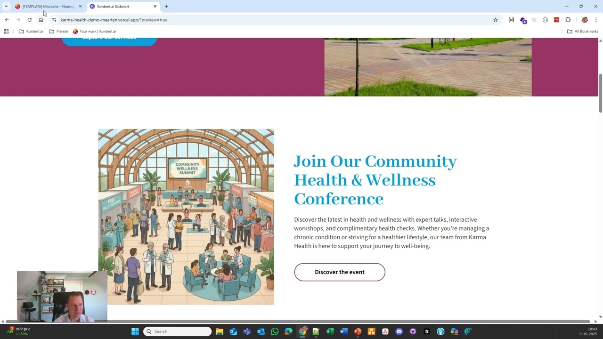The image size is (603, 339).
Task: Switch to [TEMPLATE] Microsite tab
Action: (x=48, y=7)
